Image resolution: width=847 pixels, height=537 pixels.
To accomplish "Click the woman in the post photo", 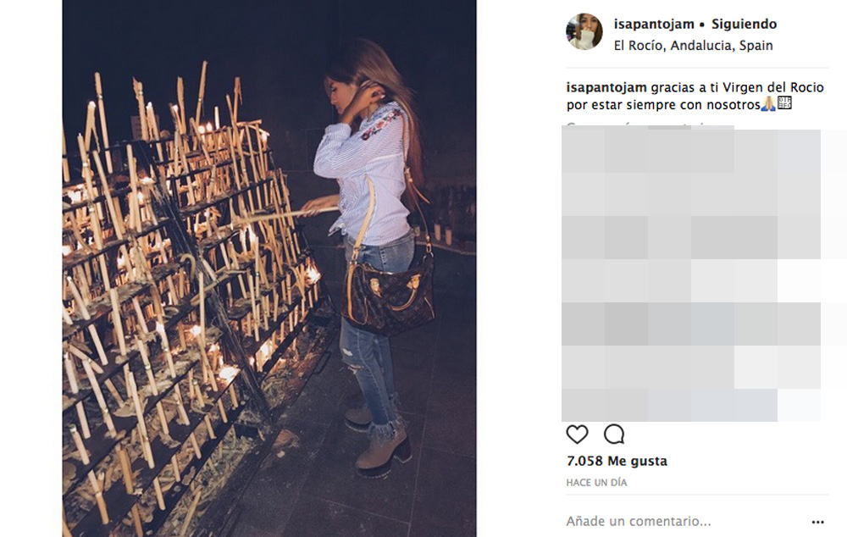I will 373,254.
